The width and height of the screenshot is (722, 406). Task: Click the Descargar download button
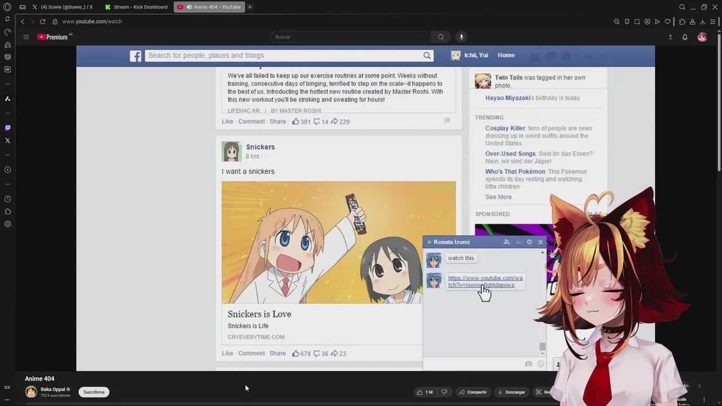coord(512,392)
